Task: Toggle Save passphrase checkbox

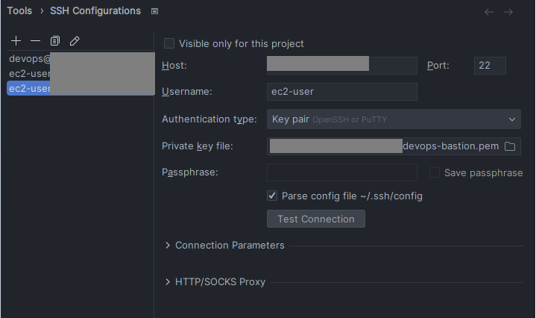Action: point(435,172)
